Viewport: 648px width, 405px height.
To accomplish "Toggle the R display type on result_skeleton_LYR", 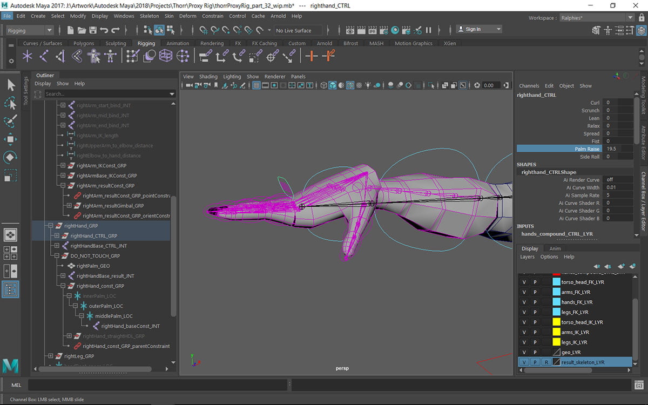I will (546, 362).
